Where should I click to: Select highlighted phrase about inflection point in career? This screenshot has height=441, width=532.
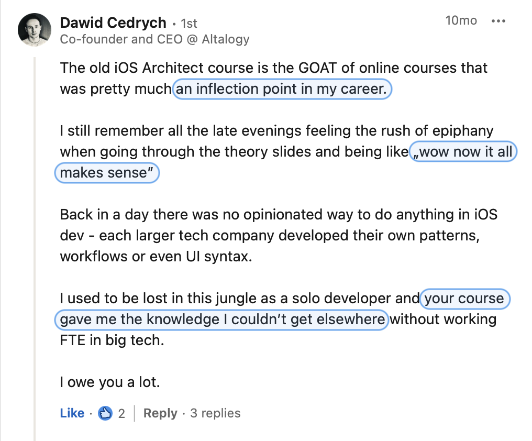[x=282, y=89]
